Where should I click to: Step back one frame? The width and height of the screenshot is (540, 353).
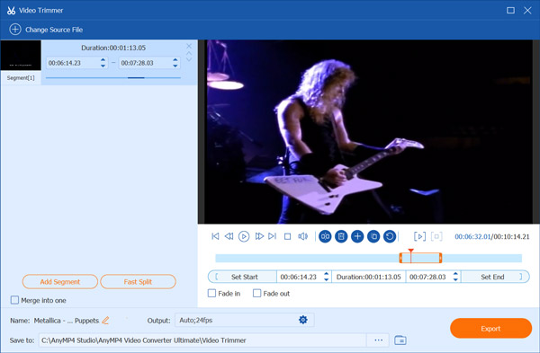click(x=229, y=236)
